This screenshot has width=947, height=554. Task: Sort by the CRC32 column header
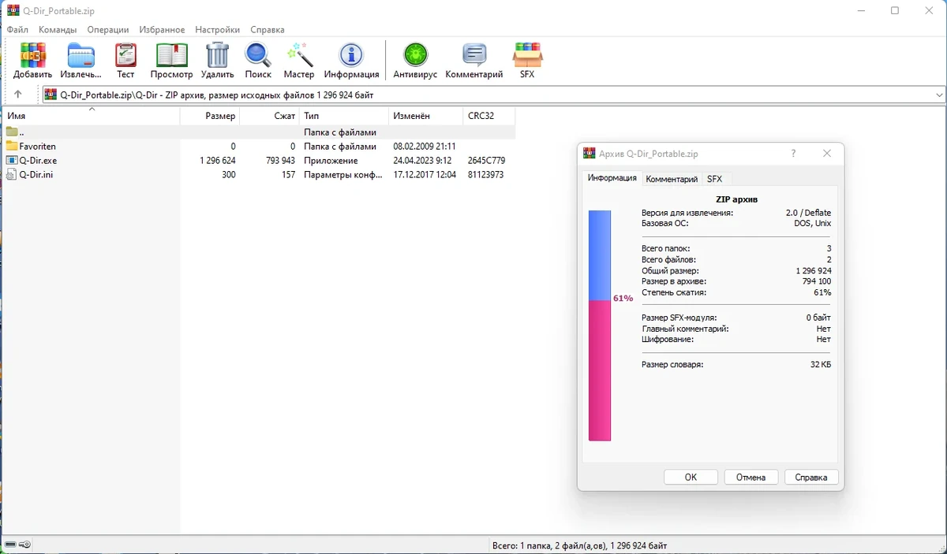point(489,116)
